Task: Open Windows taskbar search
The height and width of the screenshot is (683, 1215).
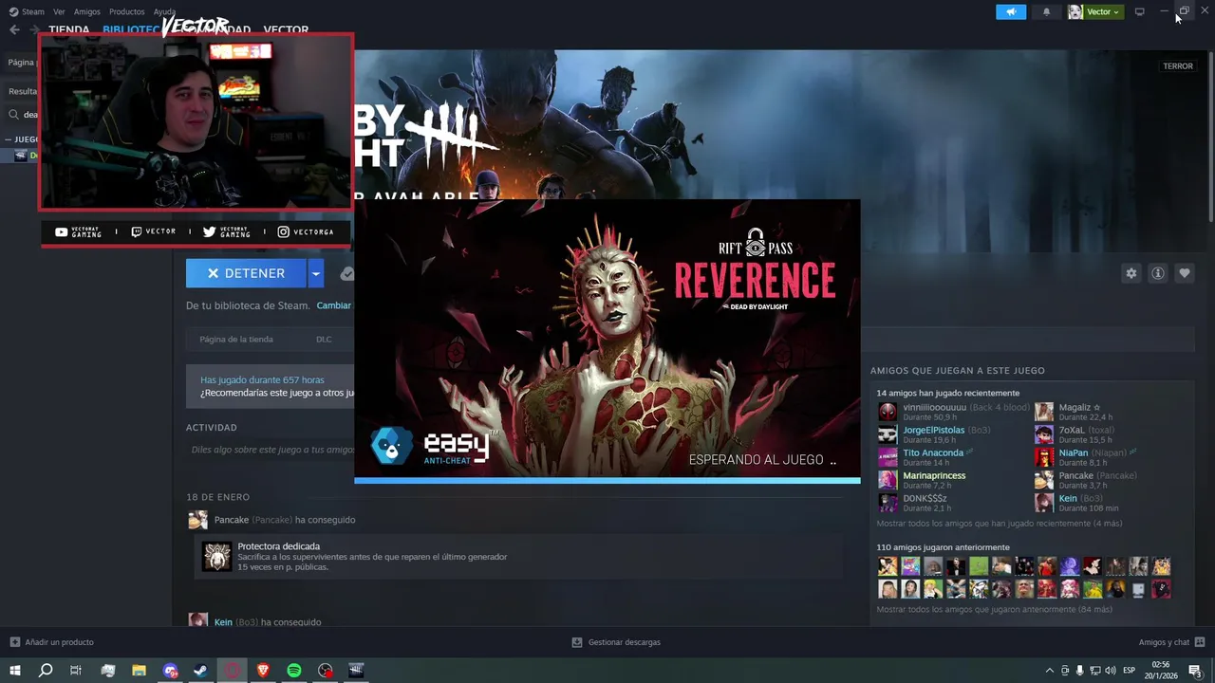Action: tap(46, 671)
